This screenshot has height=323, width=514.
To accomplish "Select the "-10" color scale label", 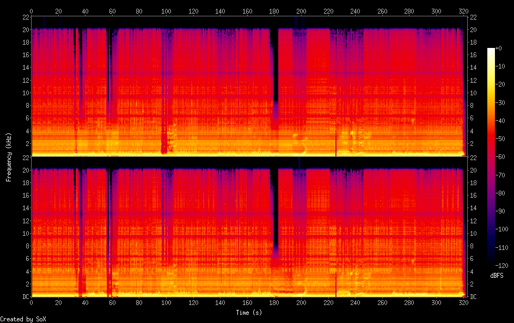I will click(500, 66).
